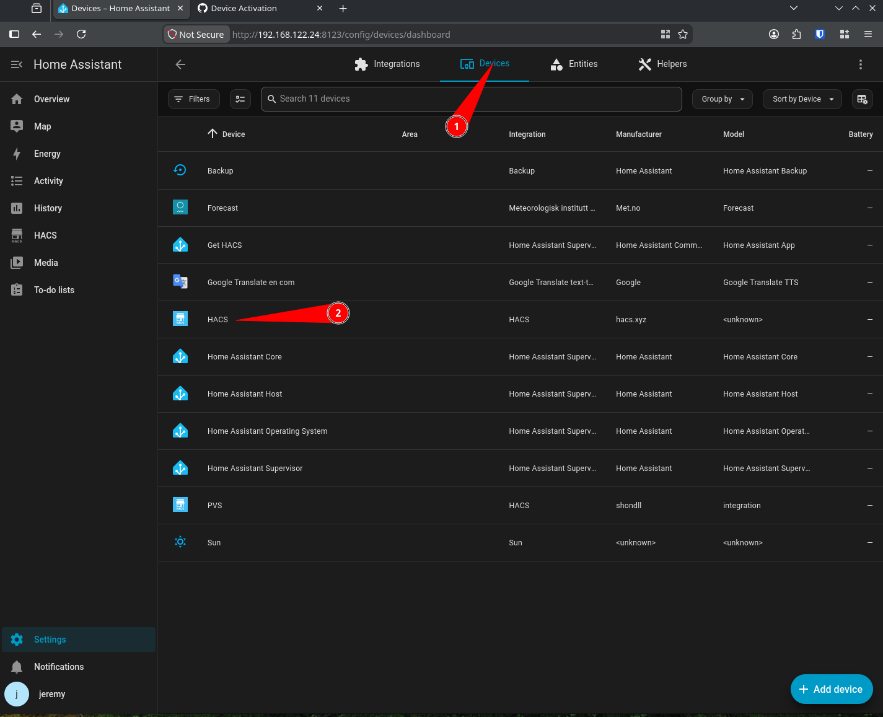Viewport: 883px width, 717px height.
Task: Go back with the browser toolbar arrow
Action: pos(37,34)
